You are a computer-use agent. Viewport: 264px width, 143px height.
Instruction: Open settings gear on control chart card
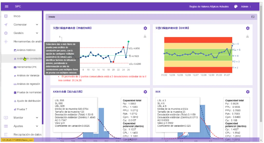pos(145,28)
